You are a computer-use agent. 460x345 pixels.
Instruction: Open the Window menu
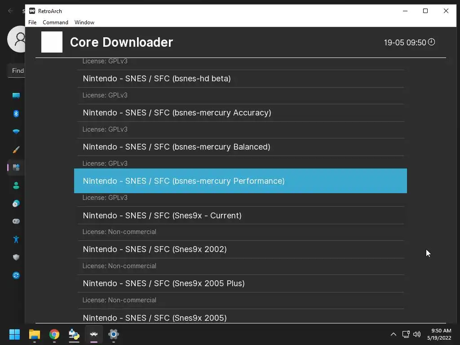click(x=84, y=22)
